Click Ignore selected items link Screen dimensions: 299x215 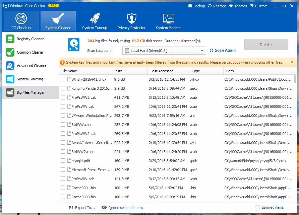(x=126, y=208)
